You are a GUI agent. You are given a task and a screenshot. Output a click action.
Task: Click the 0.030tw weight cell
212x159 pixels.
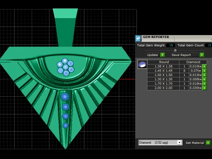tap(196, 88)
